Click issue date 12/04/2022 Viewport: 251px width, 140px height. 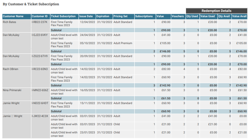tap(87, 22)
